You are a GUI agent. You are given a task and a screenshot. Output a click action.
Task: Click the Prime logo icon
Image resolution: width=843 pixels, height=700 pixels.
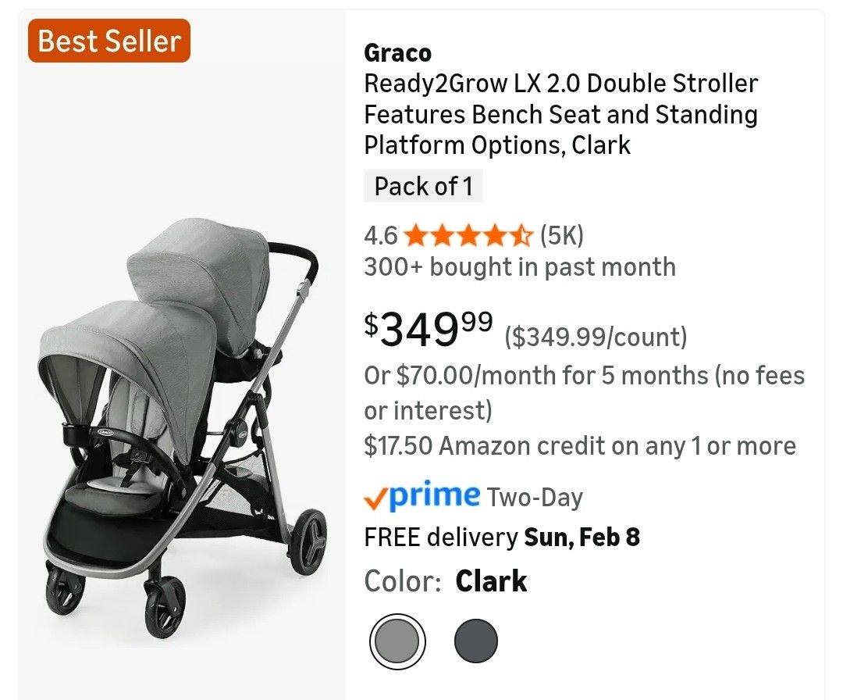pos(422,496)
